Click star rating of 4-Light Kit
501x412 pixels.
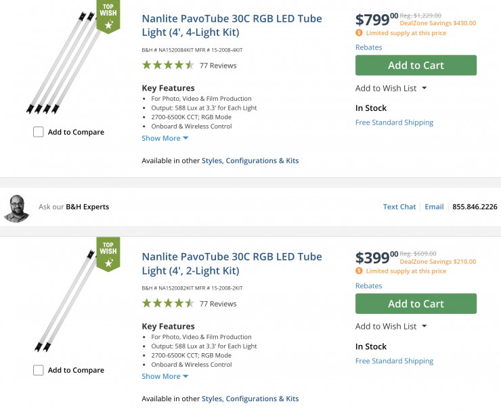tap(168, 66)
